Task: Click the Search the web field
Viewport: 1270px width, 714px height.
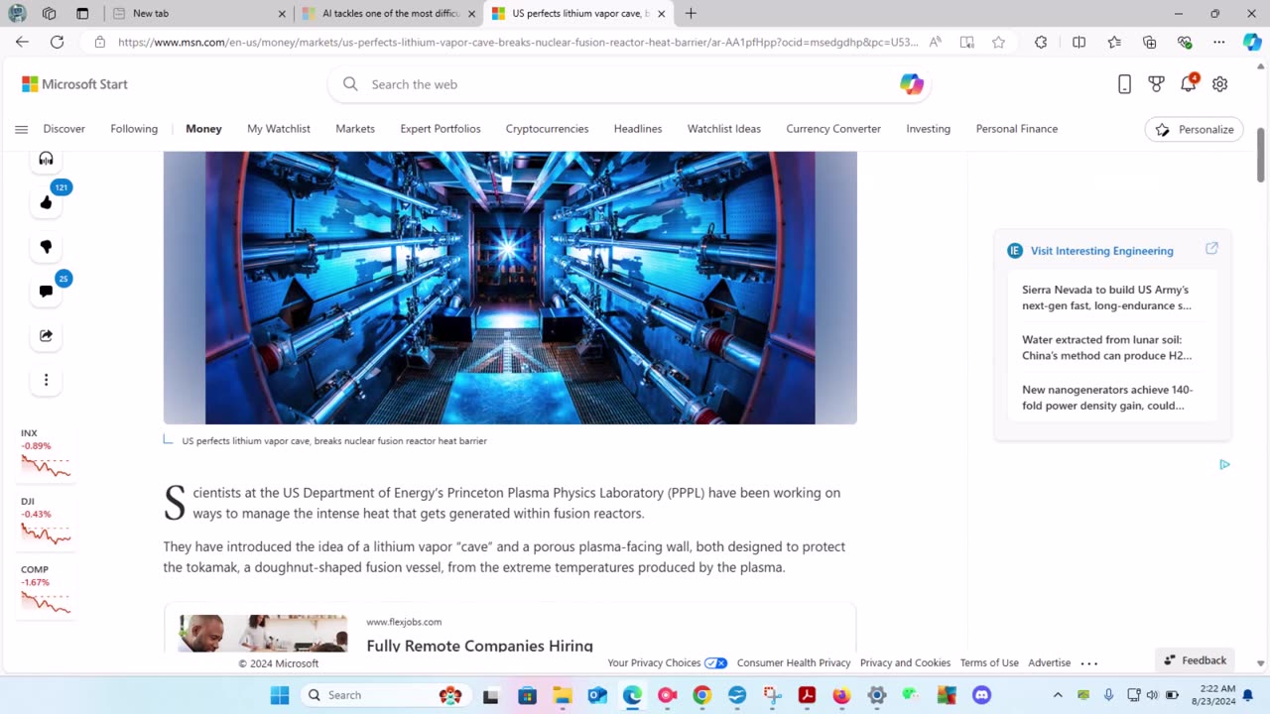Action: 627,84
